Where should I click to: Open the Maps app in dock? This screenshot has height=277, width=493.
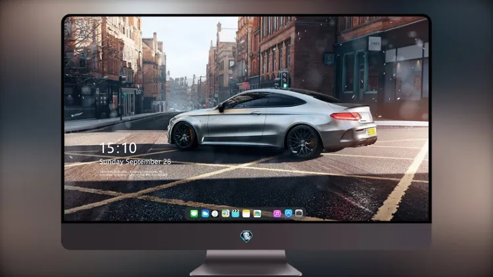coord(225,213)
